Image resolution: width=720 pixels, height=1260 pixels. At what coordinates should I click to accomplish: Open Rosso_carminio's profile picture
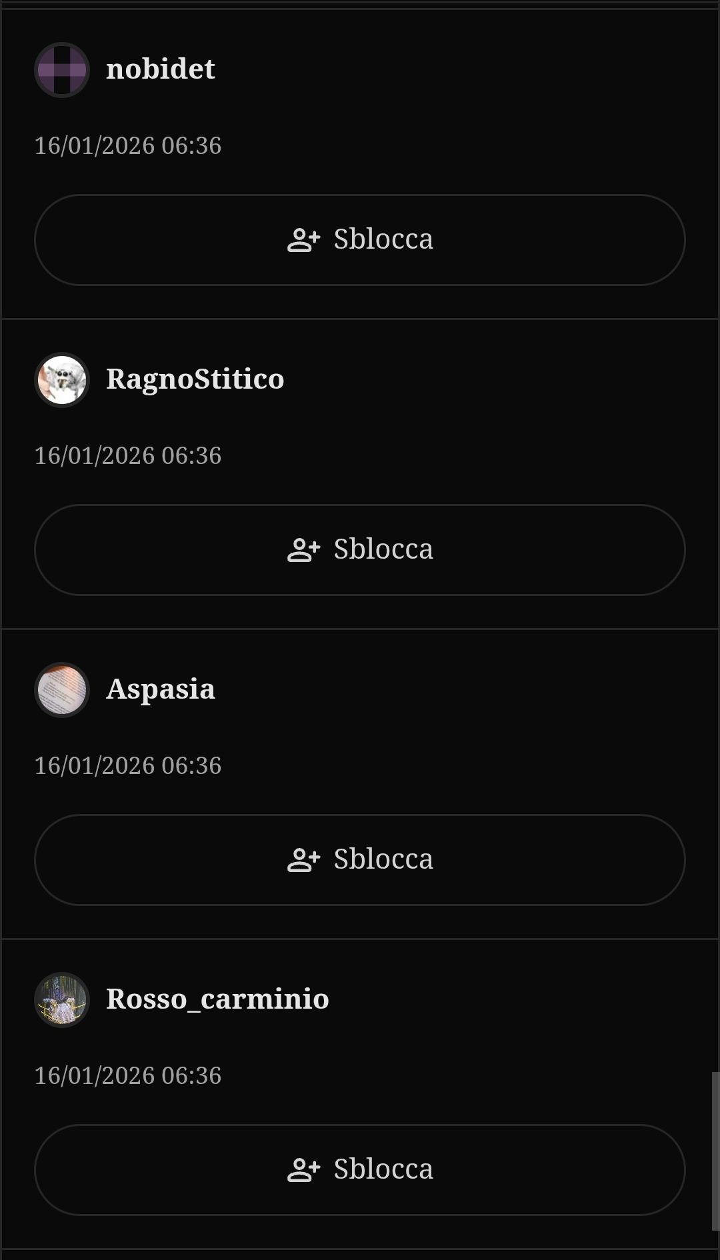point(62,1000)
